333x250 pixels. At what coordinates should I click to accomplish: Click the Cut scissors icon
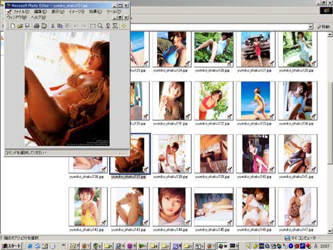(53, 26)
